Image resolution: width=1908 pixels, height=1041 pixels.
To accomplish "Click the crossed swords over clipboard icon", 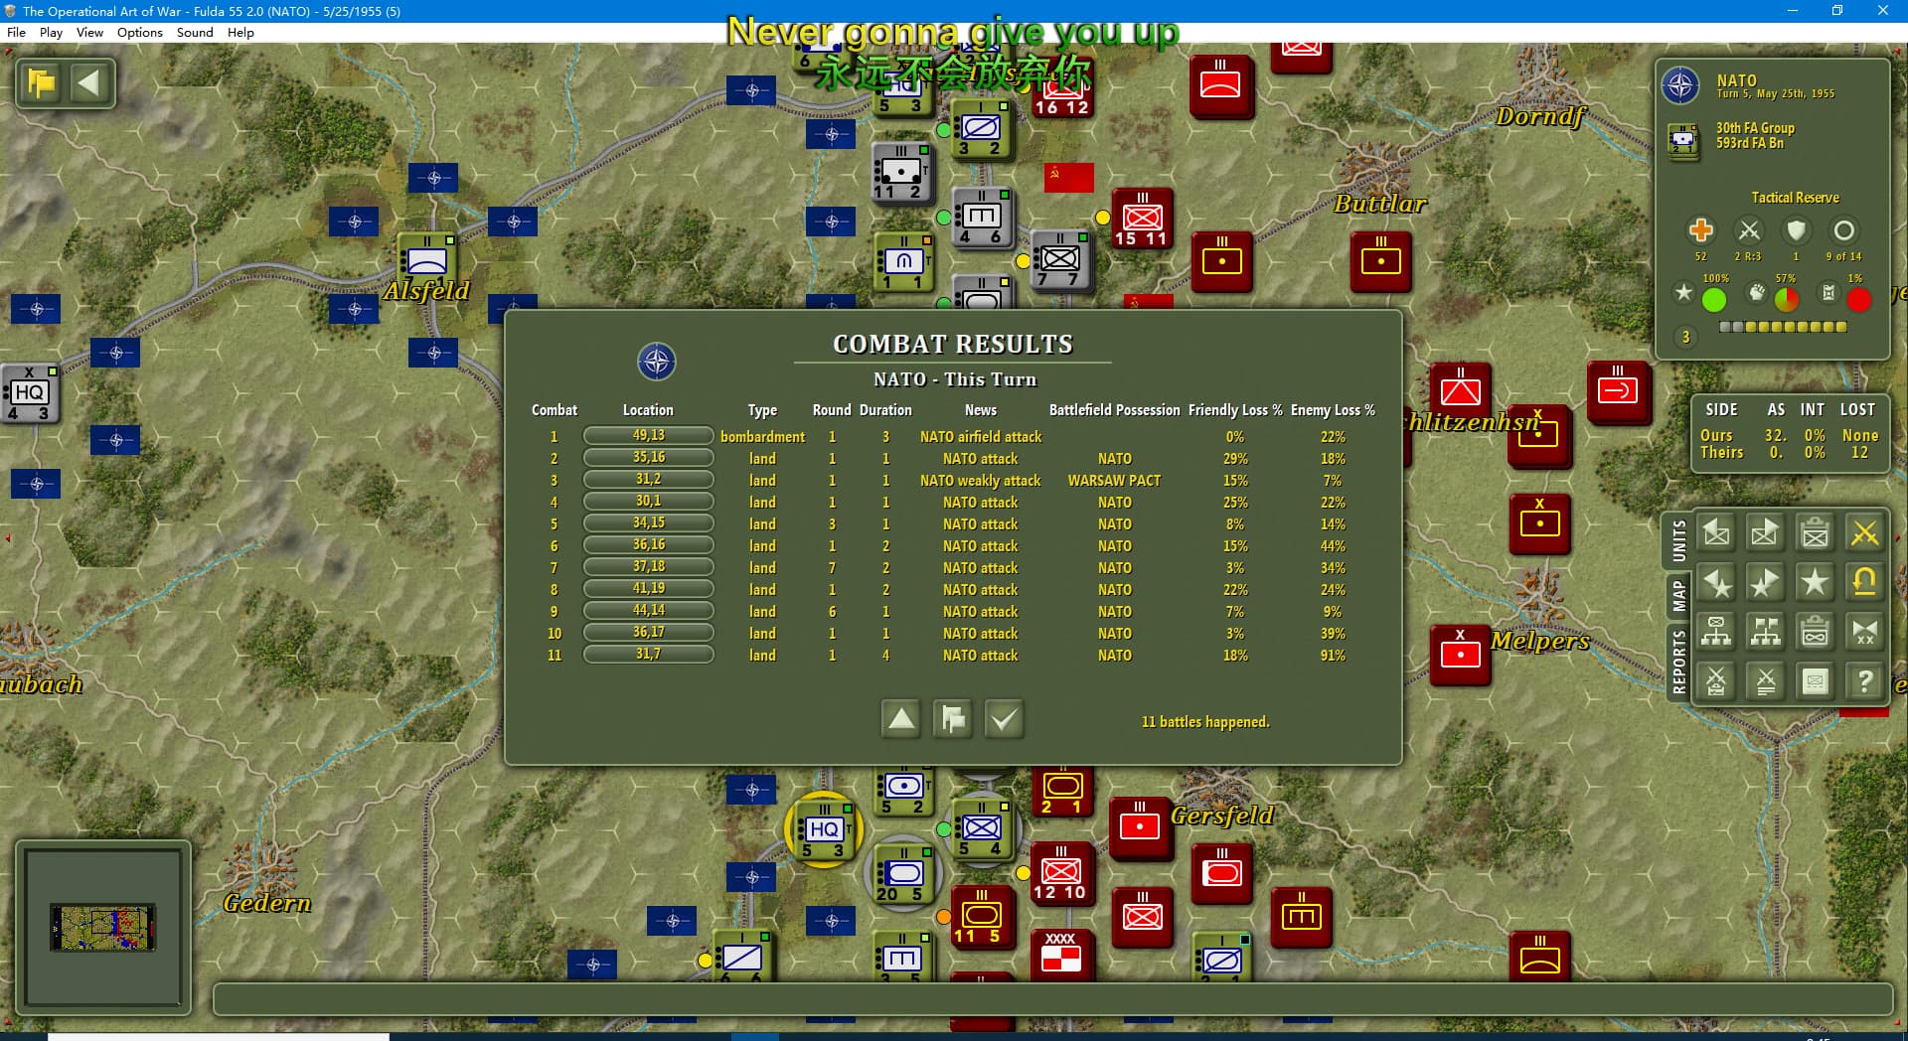I will point(1716,681).
